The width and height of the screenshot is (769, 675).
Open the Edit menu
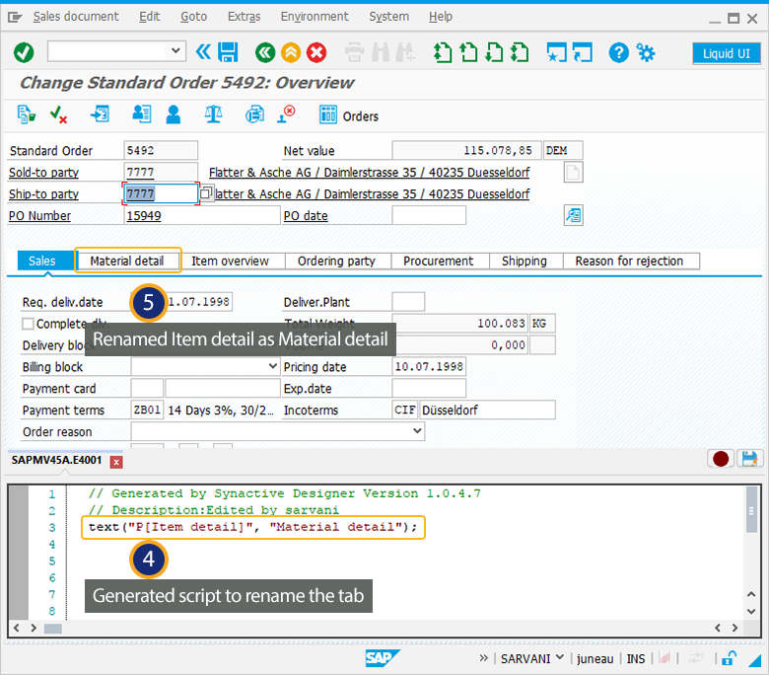pos(150,17)
